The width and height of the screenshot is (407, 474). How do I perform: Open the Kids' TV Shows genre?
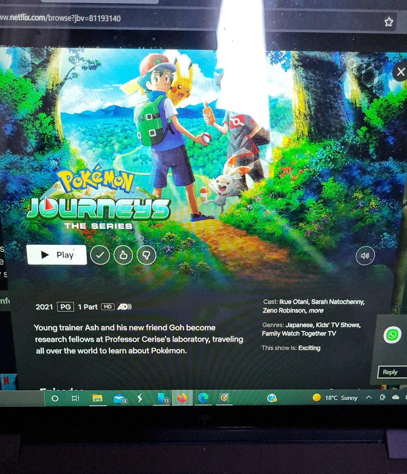pyautogui.click(x=338, y=325)
